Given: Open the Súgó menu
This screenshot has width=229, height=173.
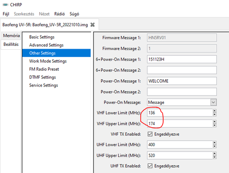Looking at the screenshot, I should tap(74, 14).
